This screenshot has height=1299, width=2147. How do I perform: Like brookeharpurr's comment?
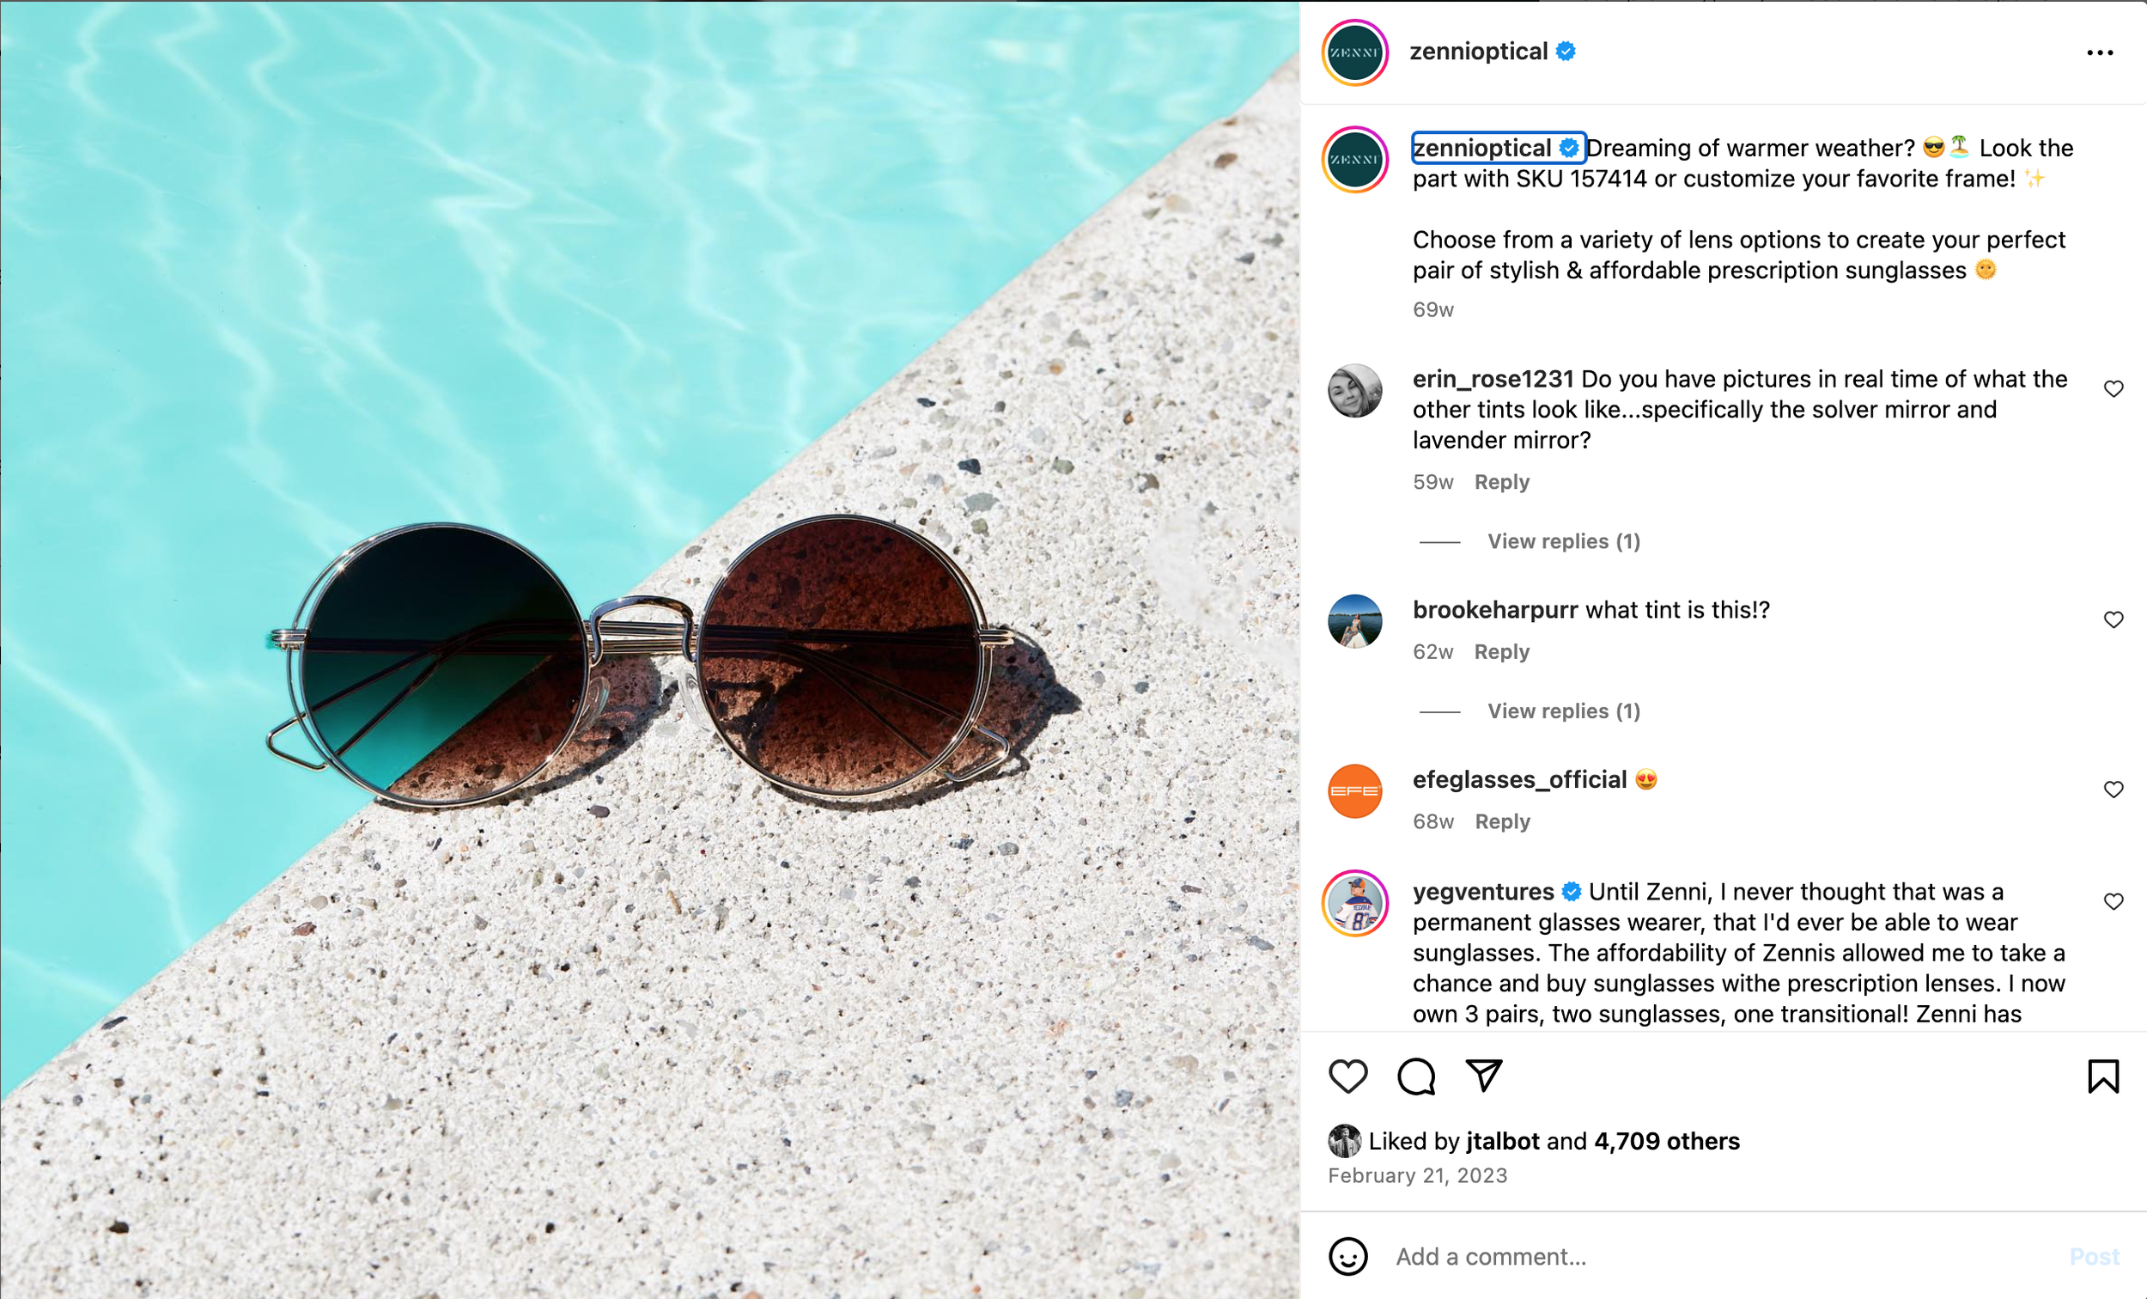click(x=2113, y=619)
